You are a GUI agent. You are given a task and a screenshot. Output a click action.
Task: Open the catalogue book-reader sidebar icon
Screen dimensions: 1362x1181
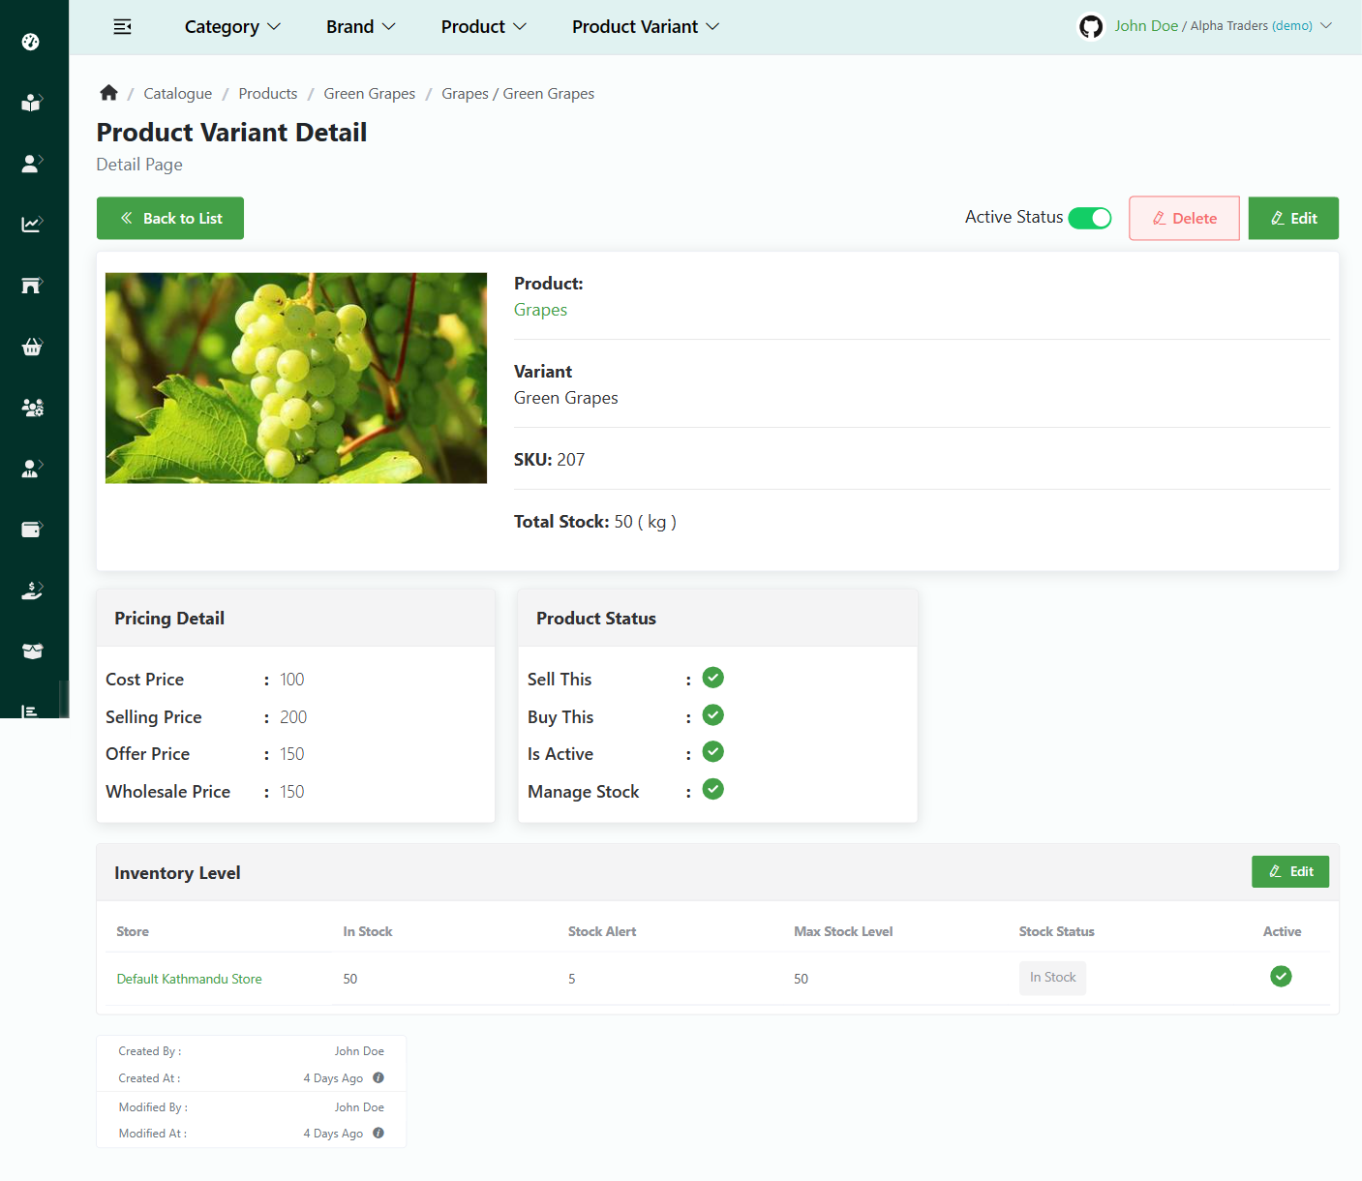click(x=31, y=103)
